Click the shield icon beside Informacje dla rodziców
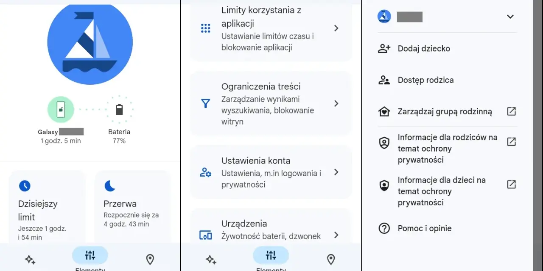543x271 pixels. (384, 143)
